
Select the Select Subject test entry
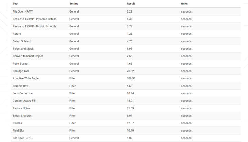coord(21,41)
